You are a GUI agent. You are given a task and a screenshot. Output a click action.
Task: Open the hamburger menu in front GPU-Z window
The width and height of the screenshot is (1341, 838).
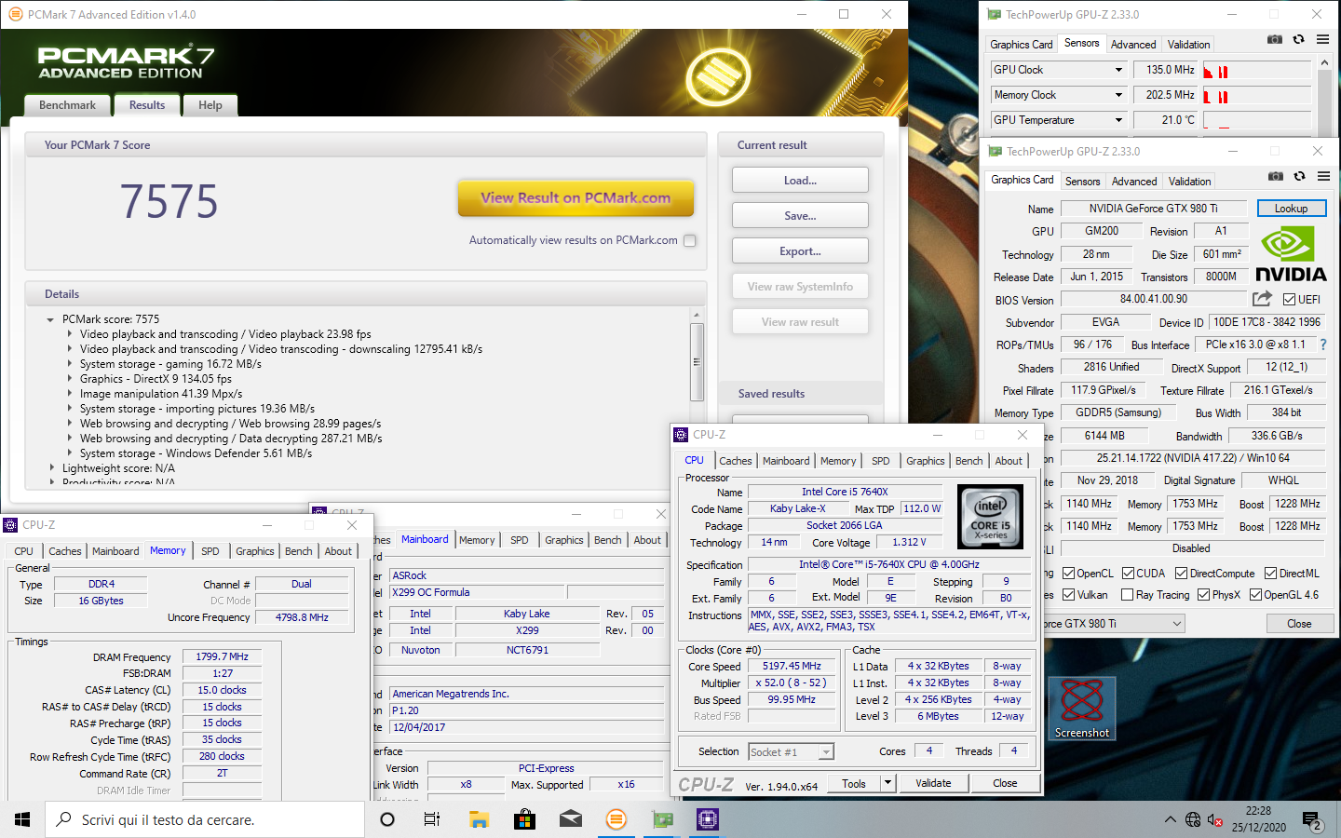1323,176
